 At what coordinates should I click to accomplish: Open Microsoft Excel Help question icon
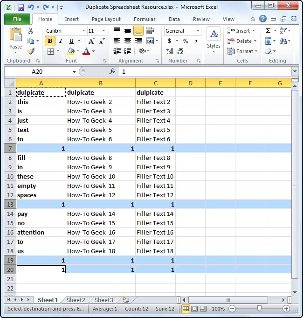pos(262,19)
